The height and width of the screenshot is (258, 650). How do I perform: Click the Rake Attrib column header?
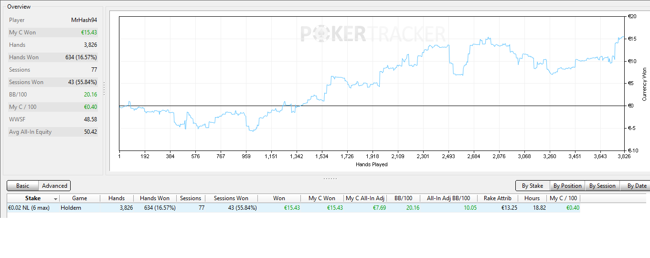tap(497, 198)
